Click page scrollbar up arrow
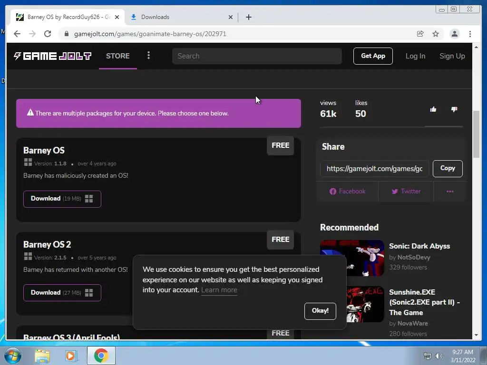487x365 pixels. click(x=476, y=47)
